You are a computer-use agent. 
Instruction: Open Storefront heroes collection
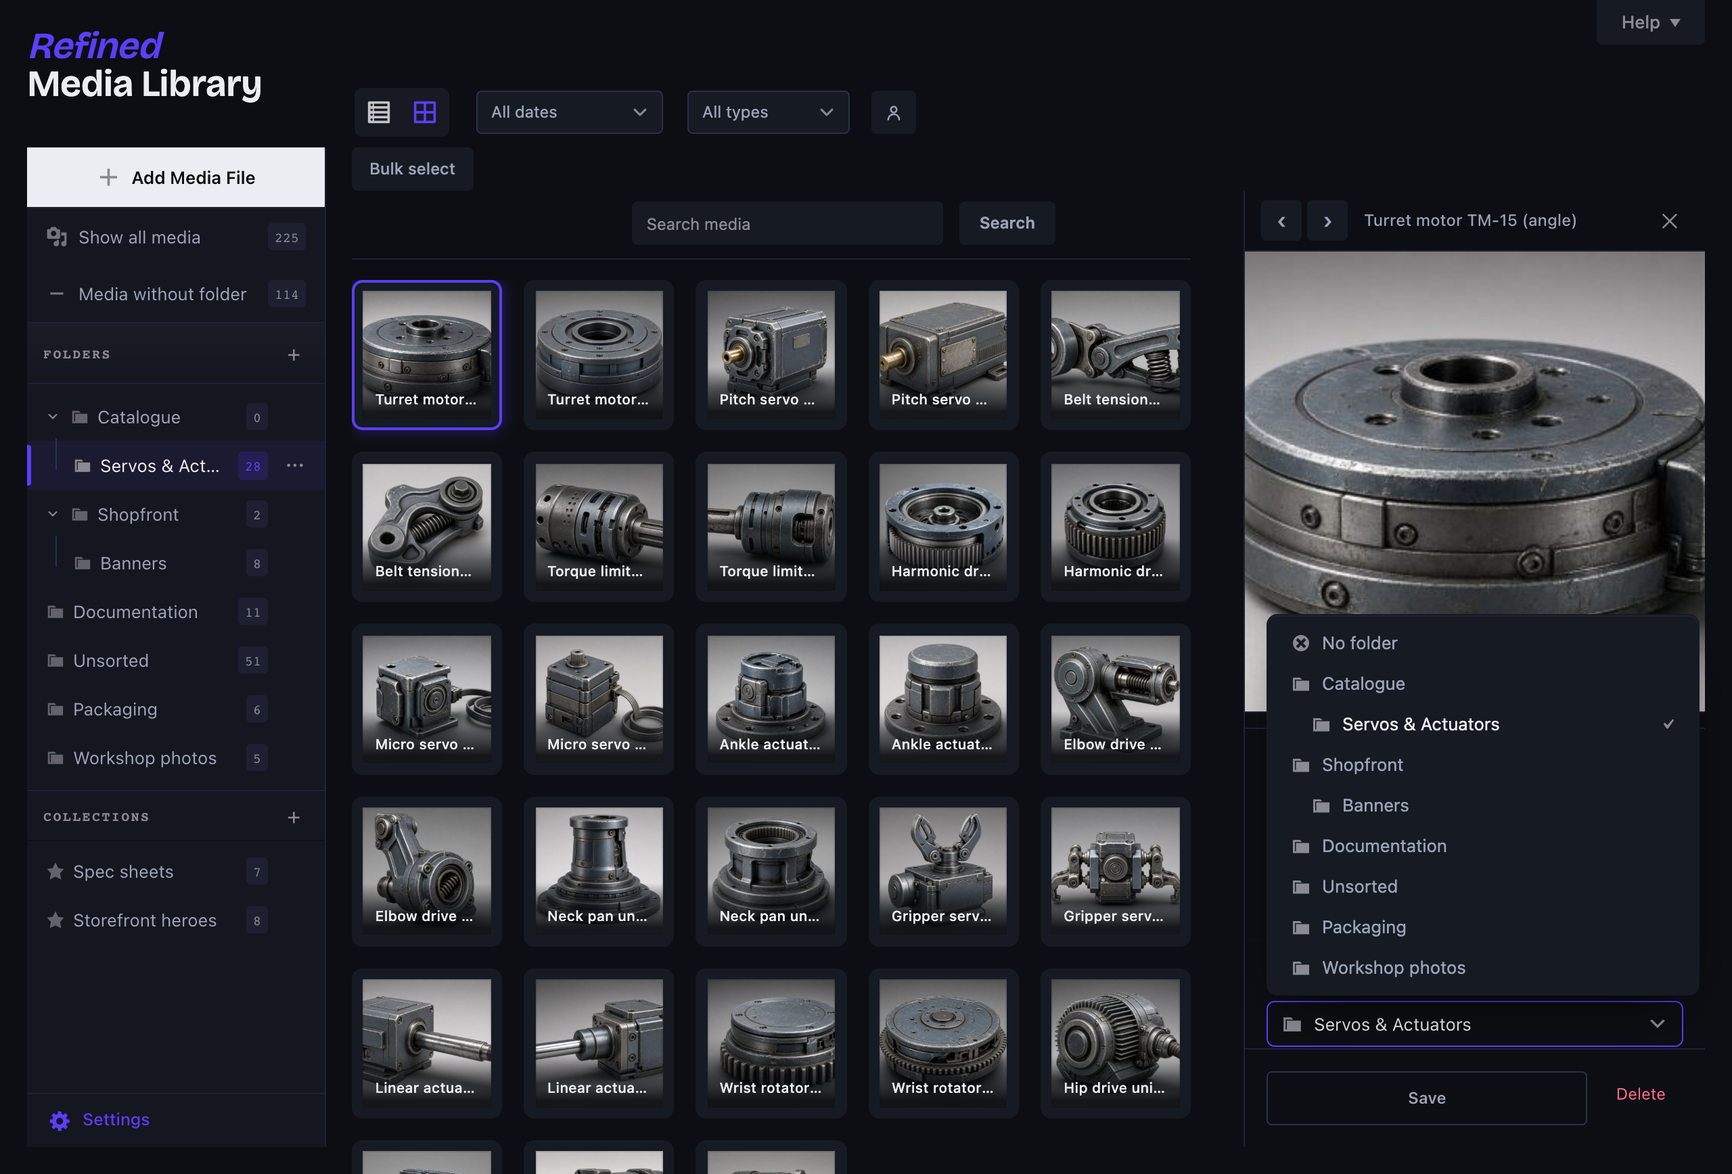176,920
